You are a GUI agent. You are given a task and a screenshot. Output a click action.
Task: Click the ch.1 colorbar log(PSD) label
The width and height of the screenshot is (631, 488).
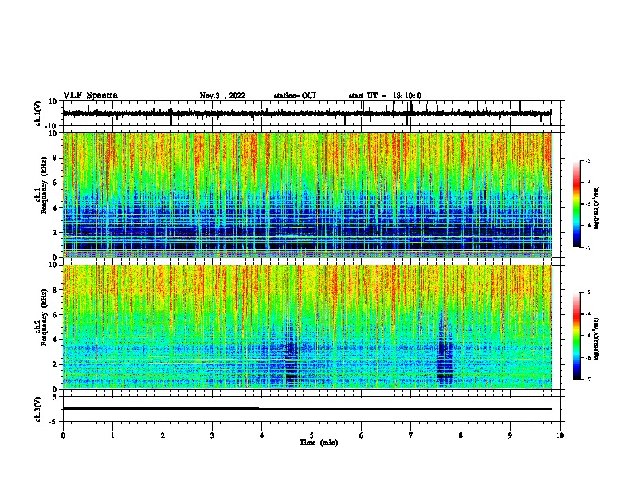click(597, 208)
